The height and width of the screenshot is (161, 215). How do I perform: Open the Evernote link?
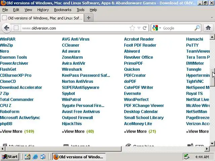pos(132,94)
